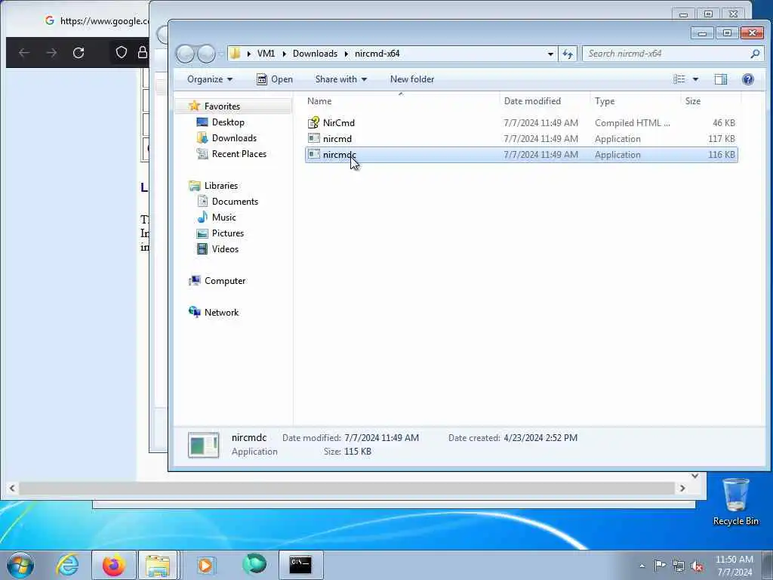This screenshot has height=580, width=773.
Task: Select the NirCmd compiled HTML help file
Action: pos(521,123)
